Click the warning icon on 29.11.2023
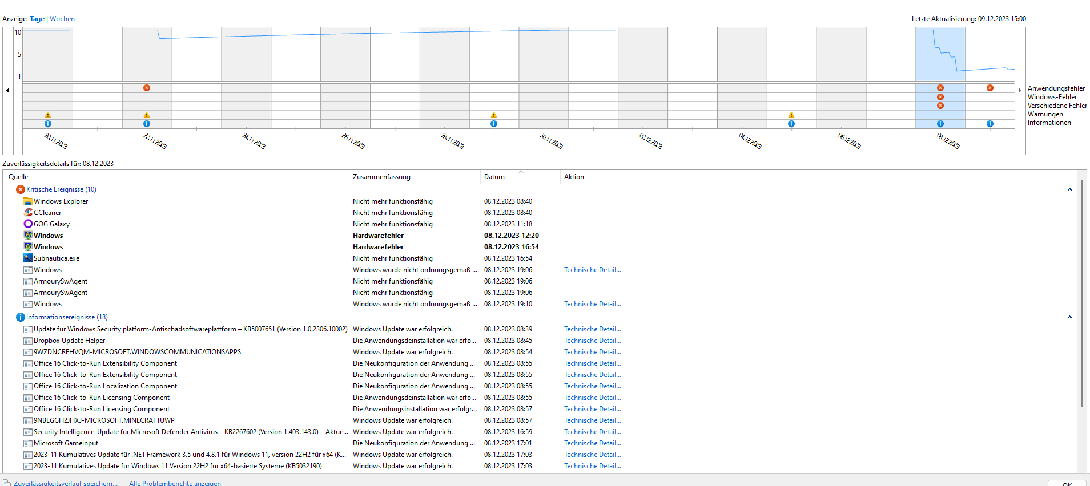Viewport: 1090px width, 486px height. pos(494,115)
